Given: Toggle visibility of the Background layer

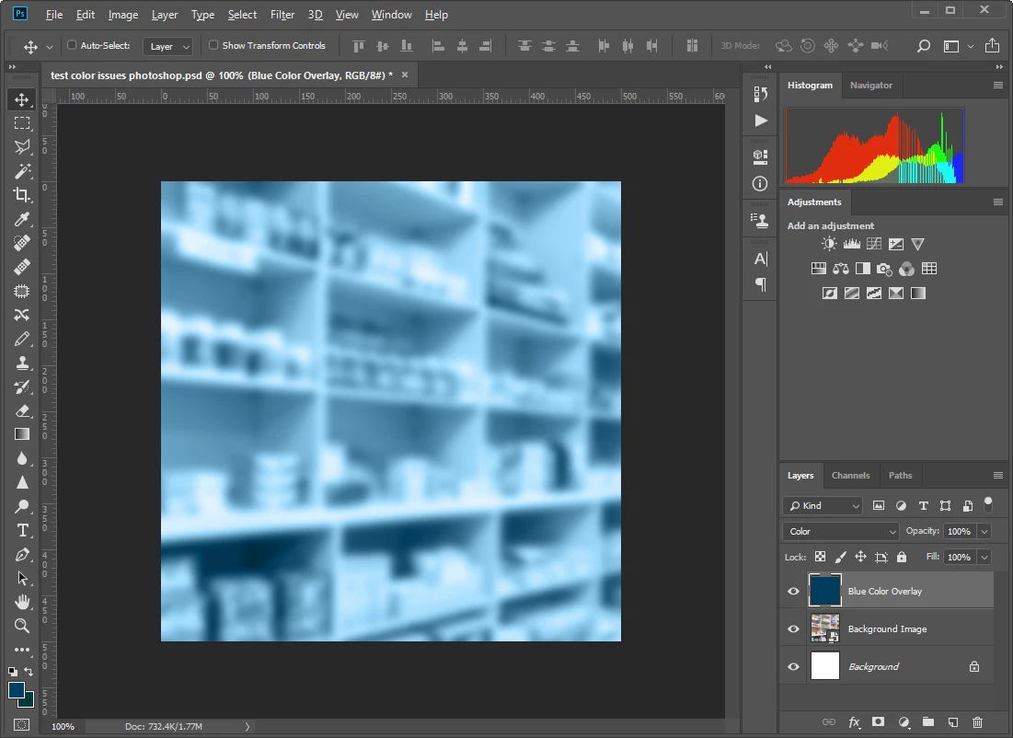Looking at the screenshot, I should click(793, 666).
